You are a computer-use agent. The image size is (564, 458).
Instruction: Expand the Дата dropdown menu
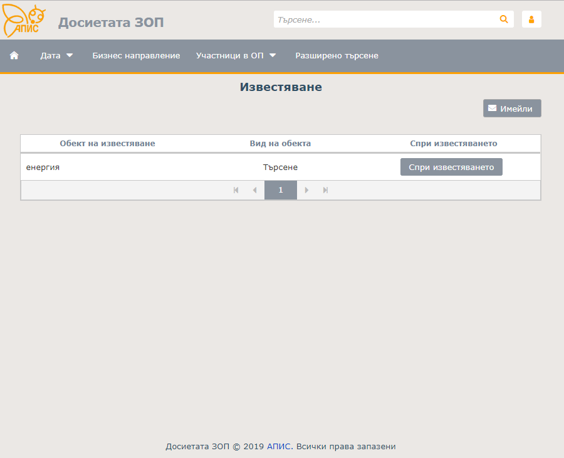pyautogui.click(x=56, y=55)
